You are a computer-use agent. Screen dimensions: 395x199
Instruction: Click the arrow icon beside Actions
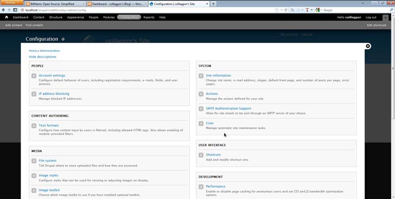click(x=201, y=94)
